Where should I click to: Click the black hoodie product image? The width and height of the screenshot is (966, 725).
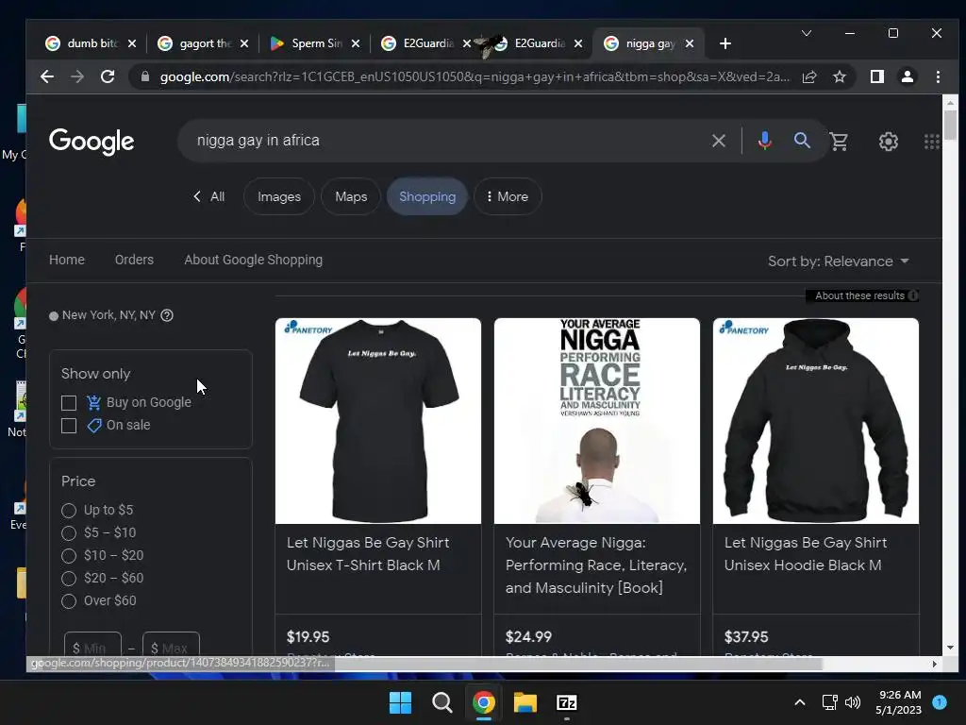[816, 421]
